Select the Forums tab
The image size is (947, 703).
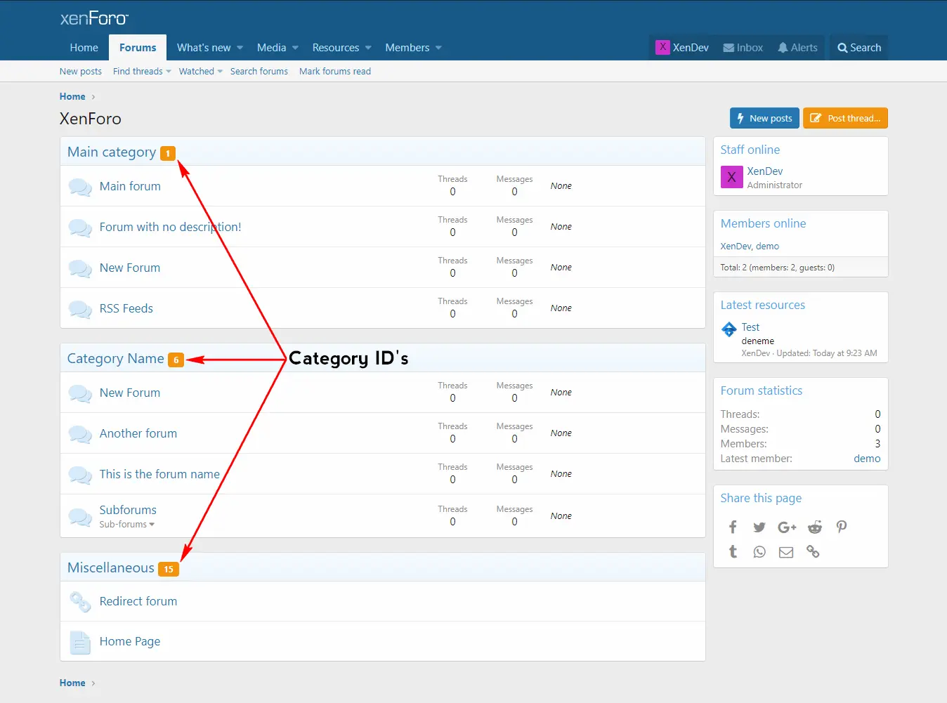(138, 48)
